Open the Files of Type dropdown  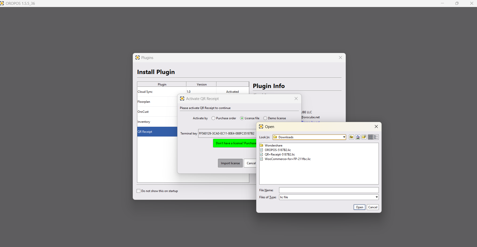pyautogui.click(x=377, y=197)
